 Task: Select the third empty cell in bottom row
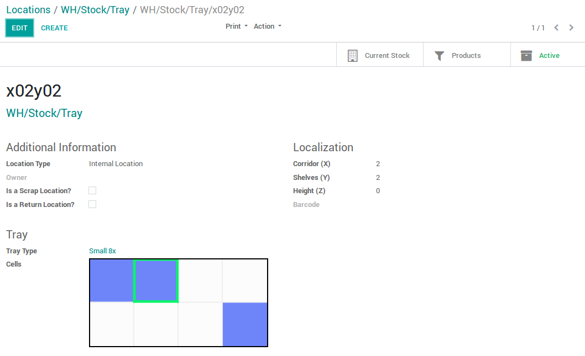point(200,325)
